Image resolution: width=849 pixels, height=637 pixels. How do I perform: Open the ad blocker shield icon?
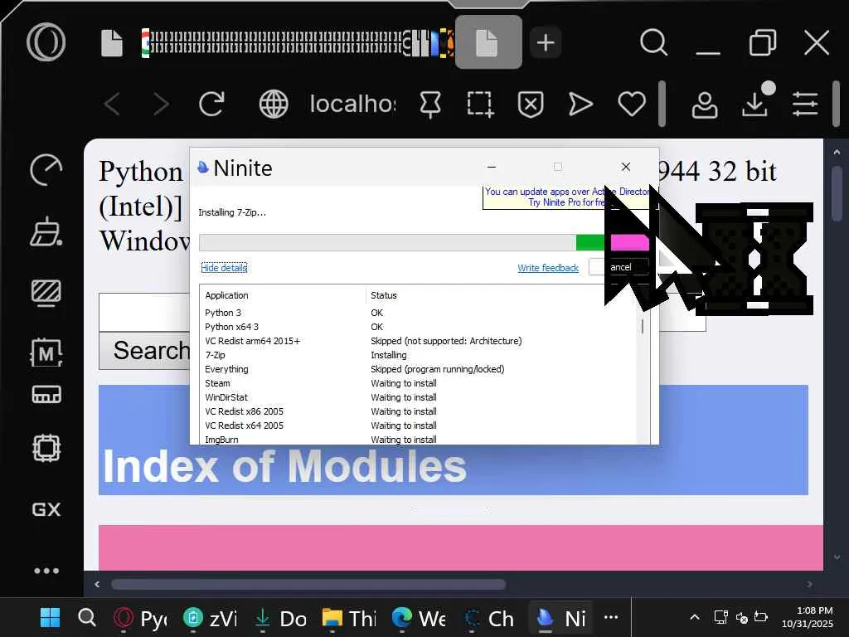pyautogui.click(x=531, y=104)
